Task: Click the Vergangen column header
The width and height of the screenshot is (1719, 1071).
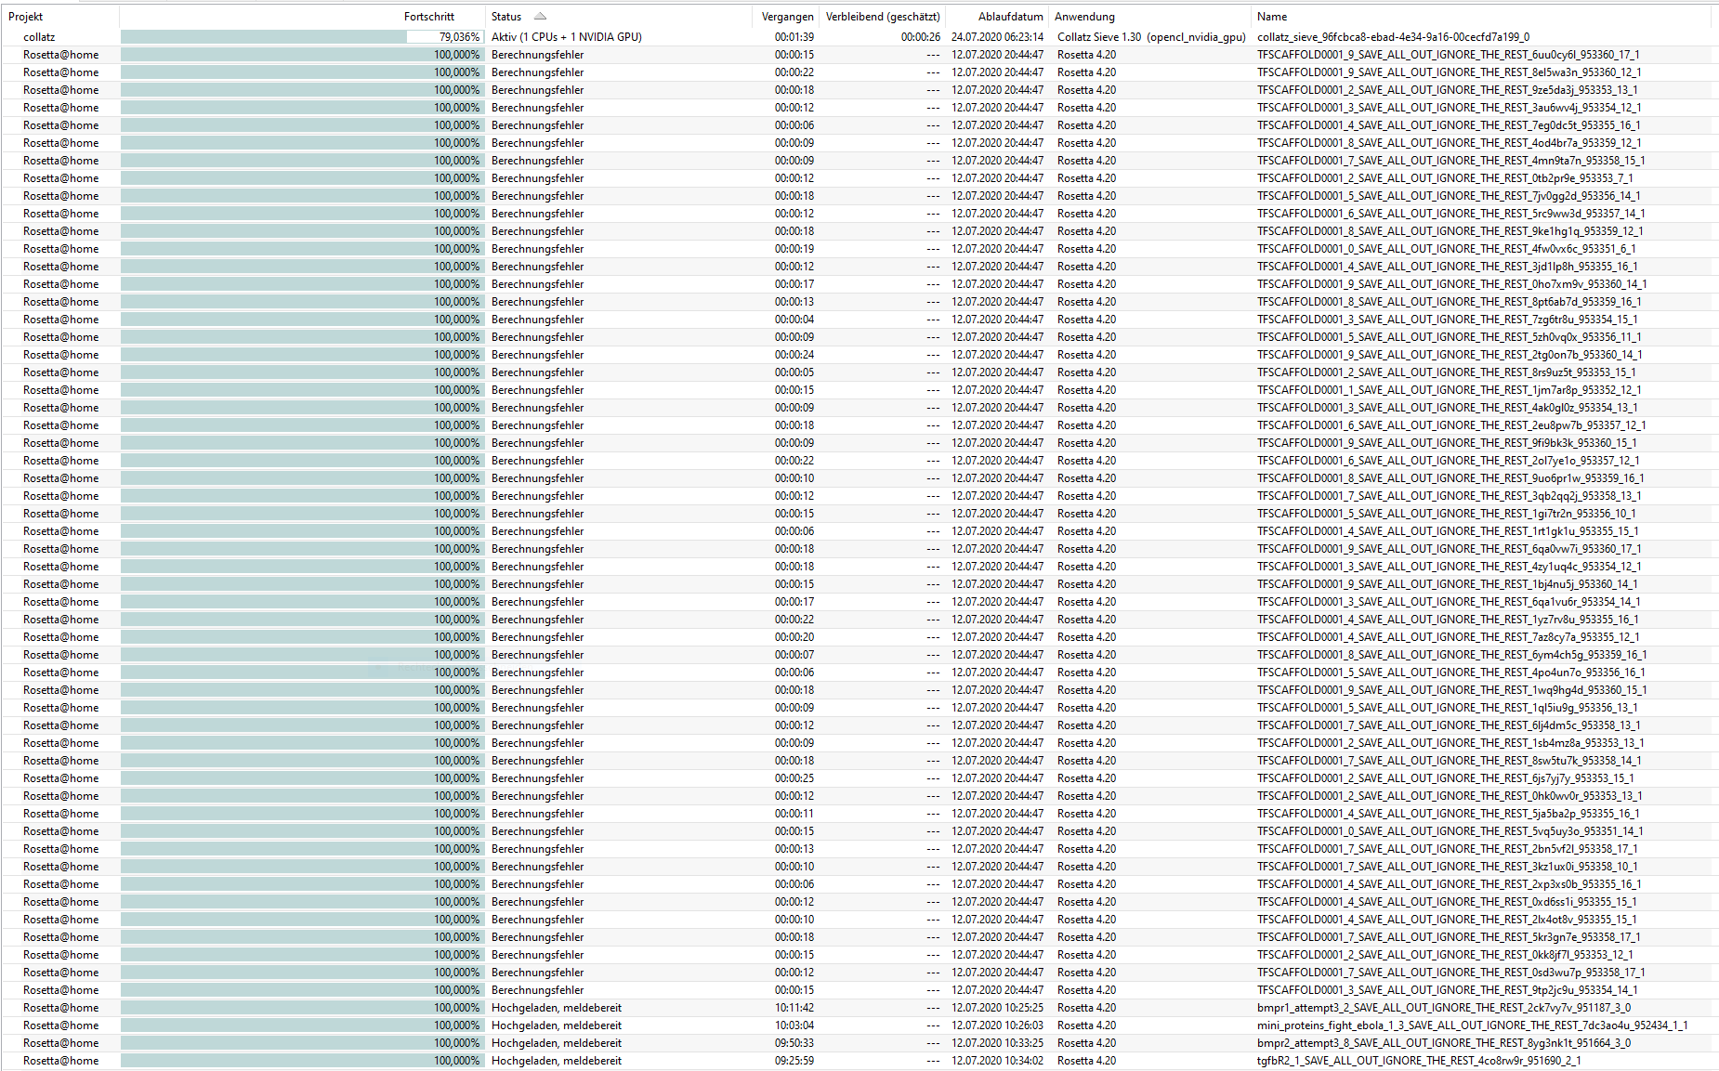Action: pyautogui.click(x=787, y=17)
